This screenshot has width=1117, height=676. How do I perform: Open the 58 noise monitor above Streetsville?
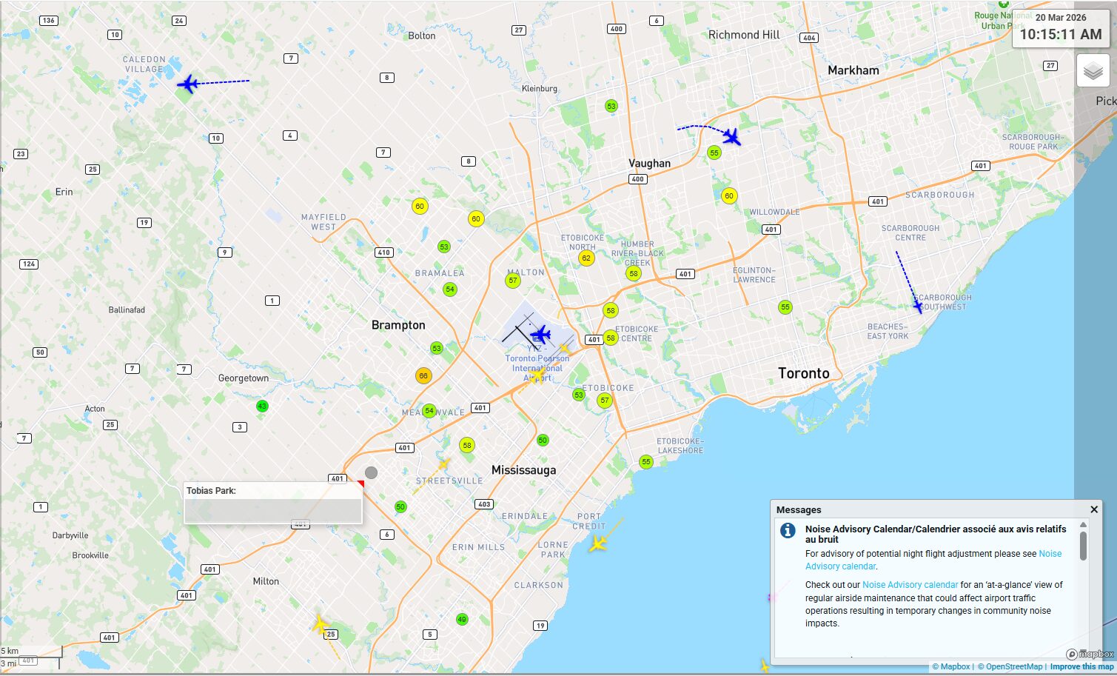[467, 446]
